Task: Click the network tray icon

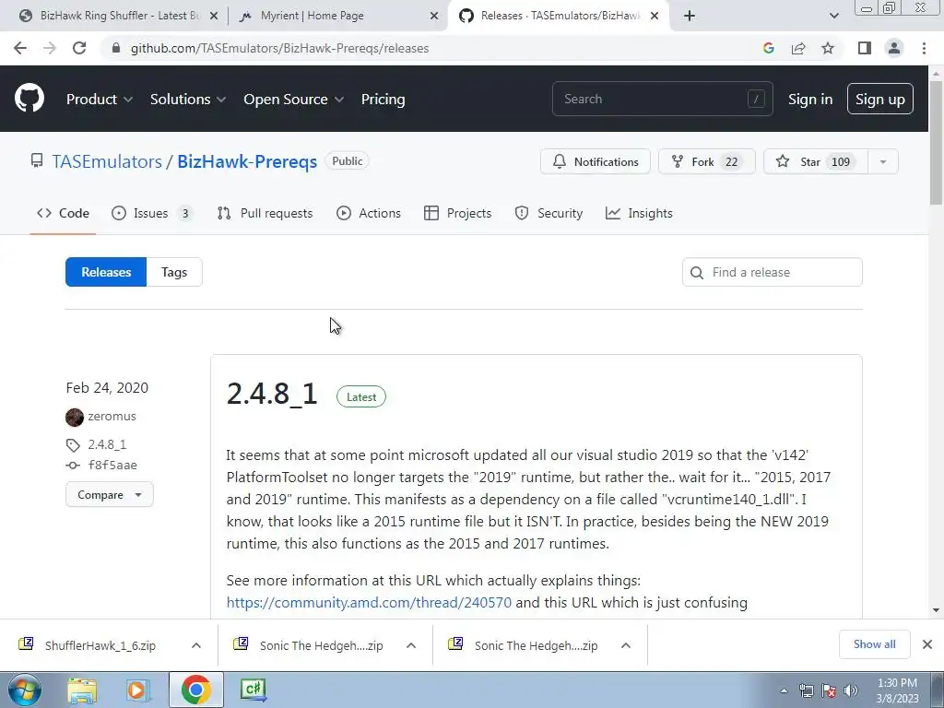Action: (x=806, y=690)
